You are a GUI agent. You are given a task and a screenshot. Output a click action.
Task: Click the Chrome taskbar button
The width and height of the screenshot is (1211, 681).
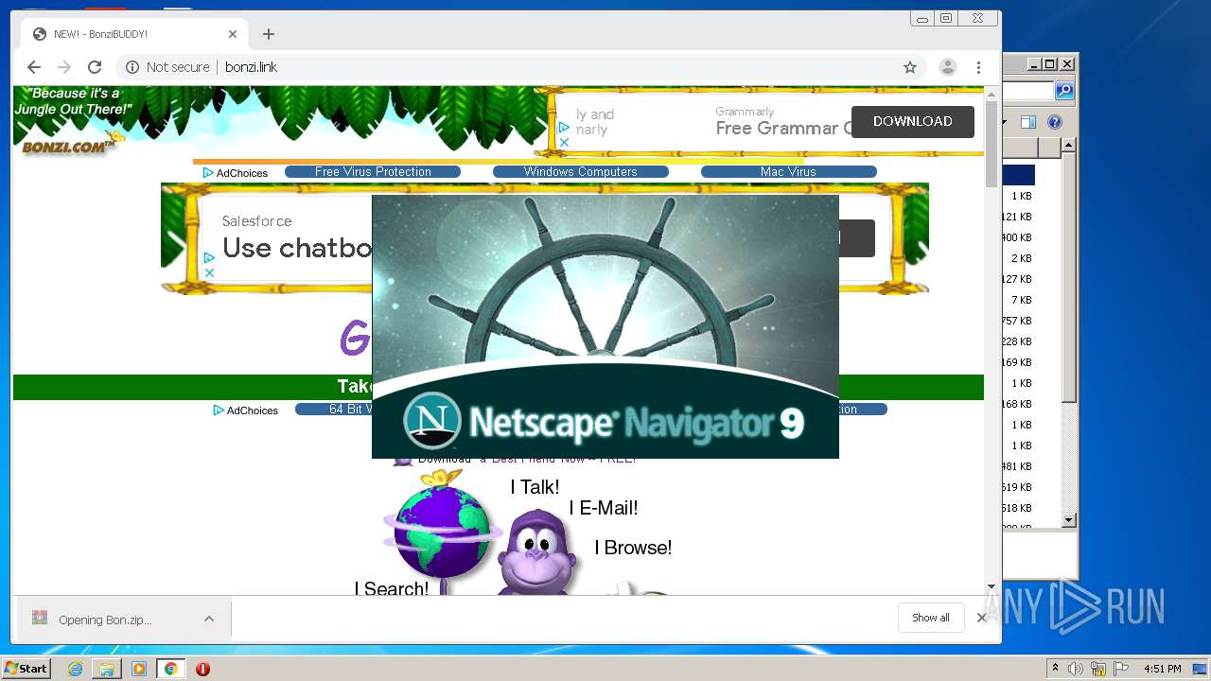pos(170,669)
